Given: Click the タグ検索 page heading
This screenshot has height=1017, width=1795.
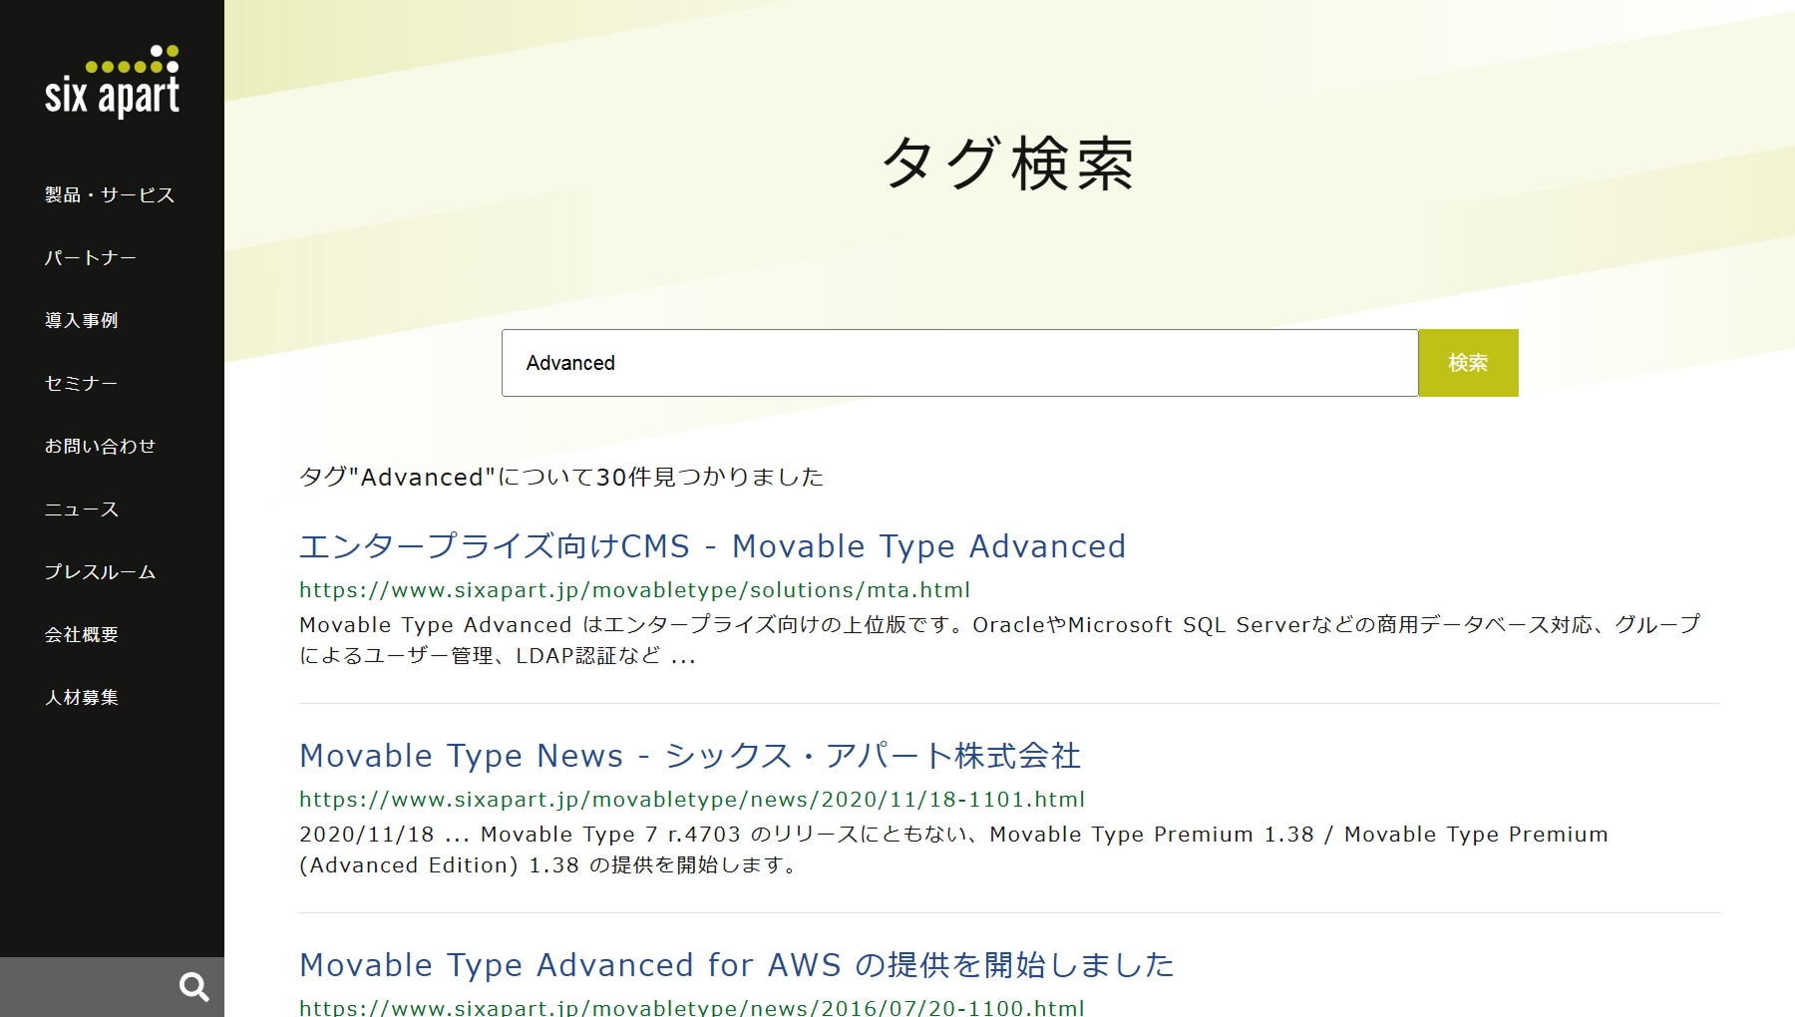Looking at the screenshot, I should pyautogui.click(x=1009, y=164).
